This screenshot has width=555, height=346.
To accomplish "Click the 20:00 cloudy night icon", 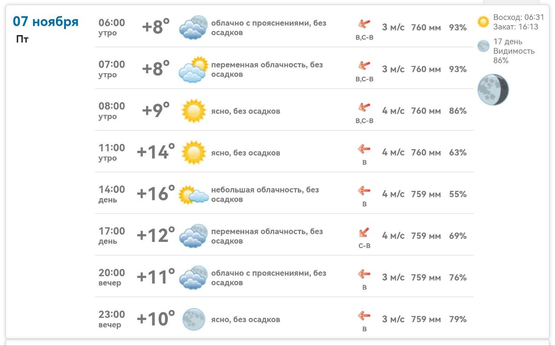I will tap(193, 277).
